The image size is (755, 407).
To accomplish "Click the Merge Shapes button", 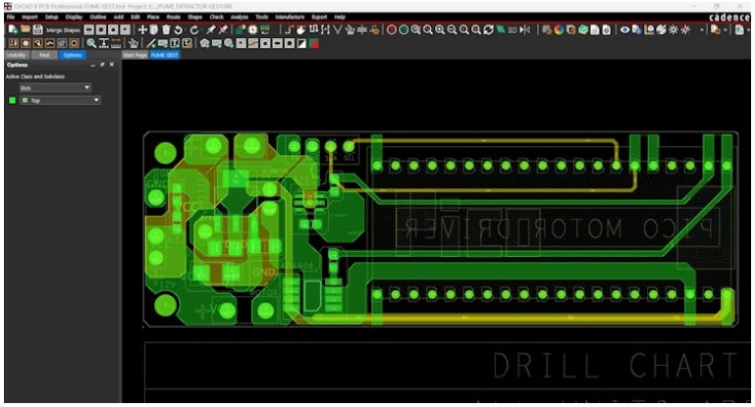I will [x=61, y=30].
